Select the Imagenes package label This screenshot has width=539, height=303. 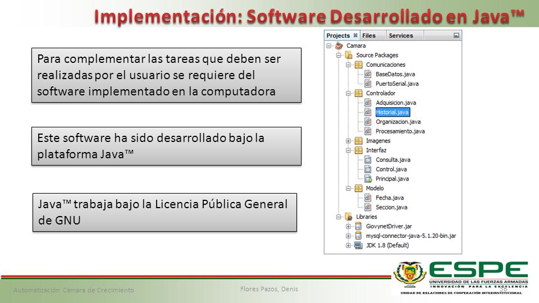click(378, 141)
